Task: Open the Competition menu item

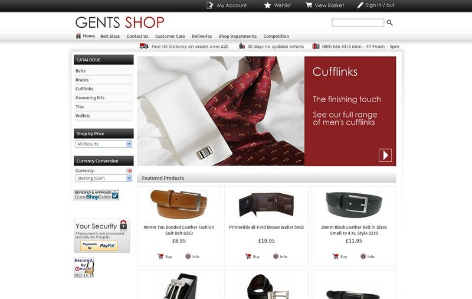Action: point(276,36)
